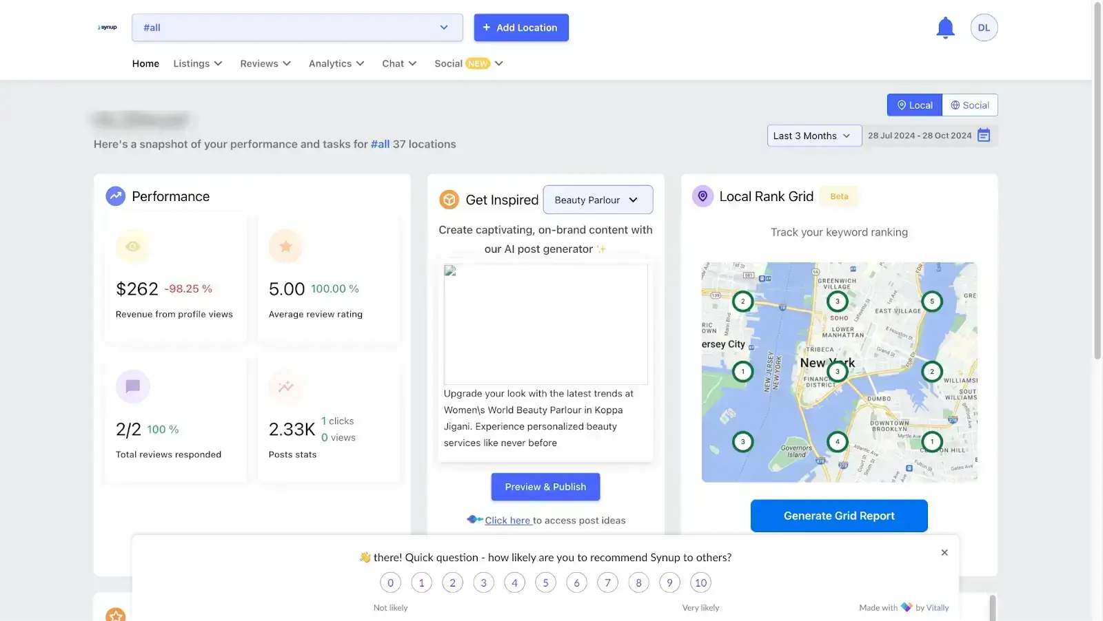Click the Local Rank Grid pin icon
This screenshot has height=621, width=1103.
(702, 196)
